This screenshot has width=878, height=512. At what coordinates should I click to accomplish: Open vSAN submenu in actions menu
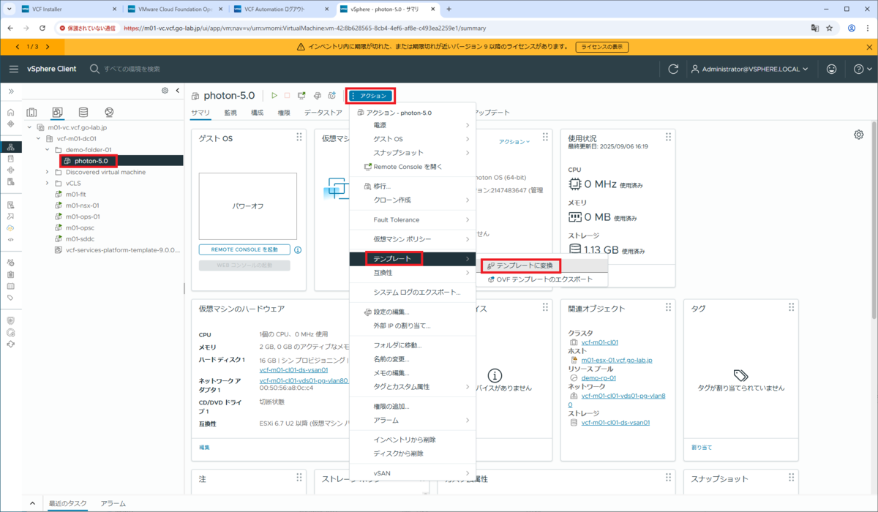(413, 473)
